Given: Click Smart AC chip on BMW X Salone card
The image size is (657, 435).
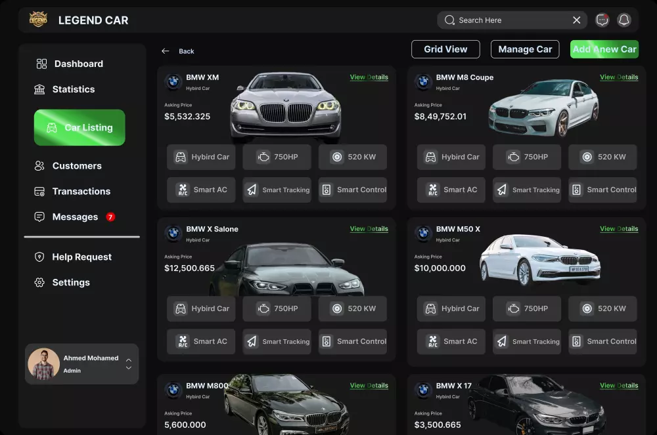Looking at the screenshot, I should point(201,341).
